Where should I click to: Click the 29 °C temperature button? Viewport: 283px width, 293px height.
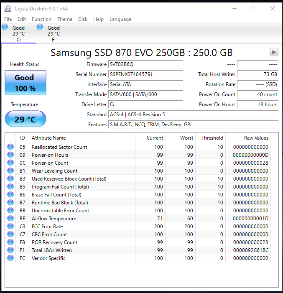[25, 119]
